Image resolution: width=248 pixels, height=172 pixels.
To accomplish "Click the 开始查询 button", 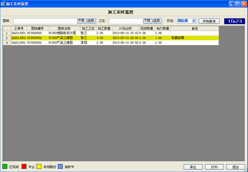I will (209, 21).
